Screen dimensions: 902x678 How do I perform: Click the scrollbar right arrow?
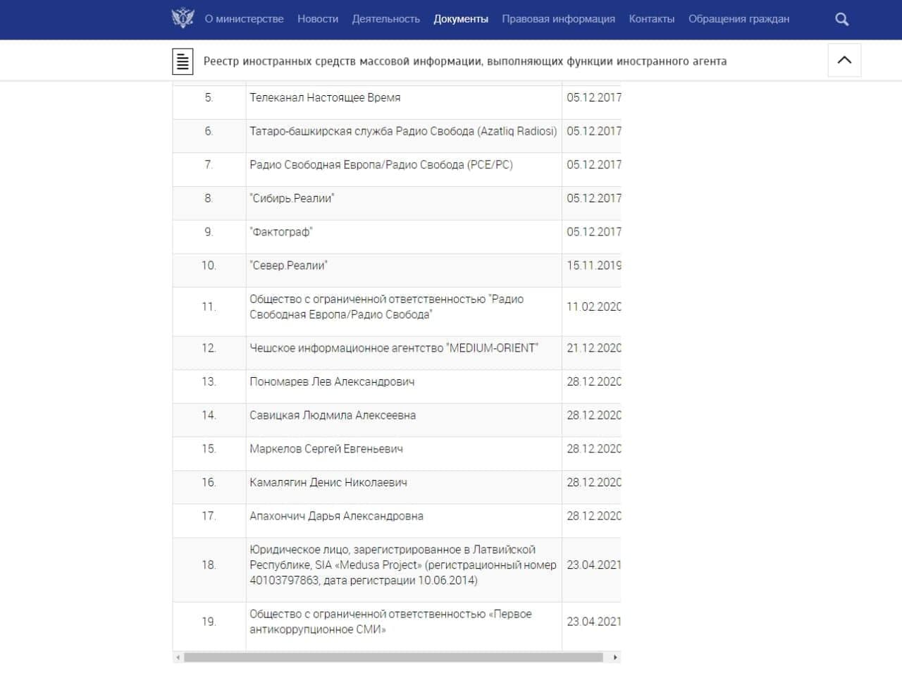click(615, 658)
